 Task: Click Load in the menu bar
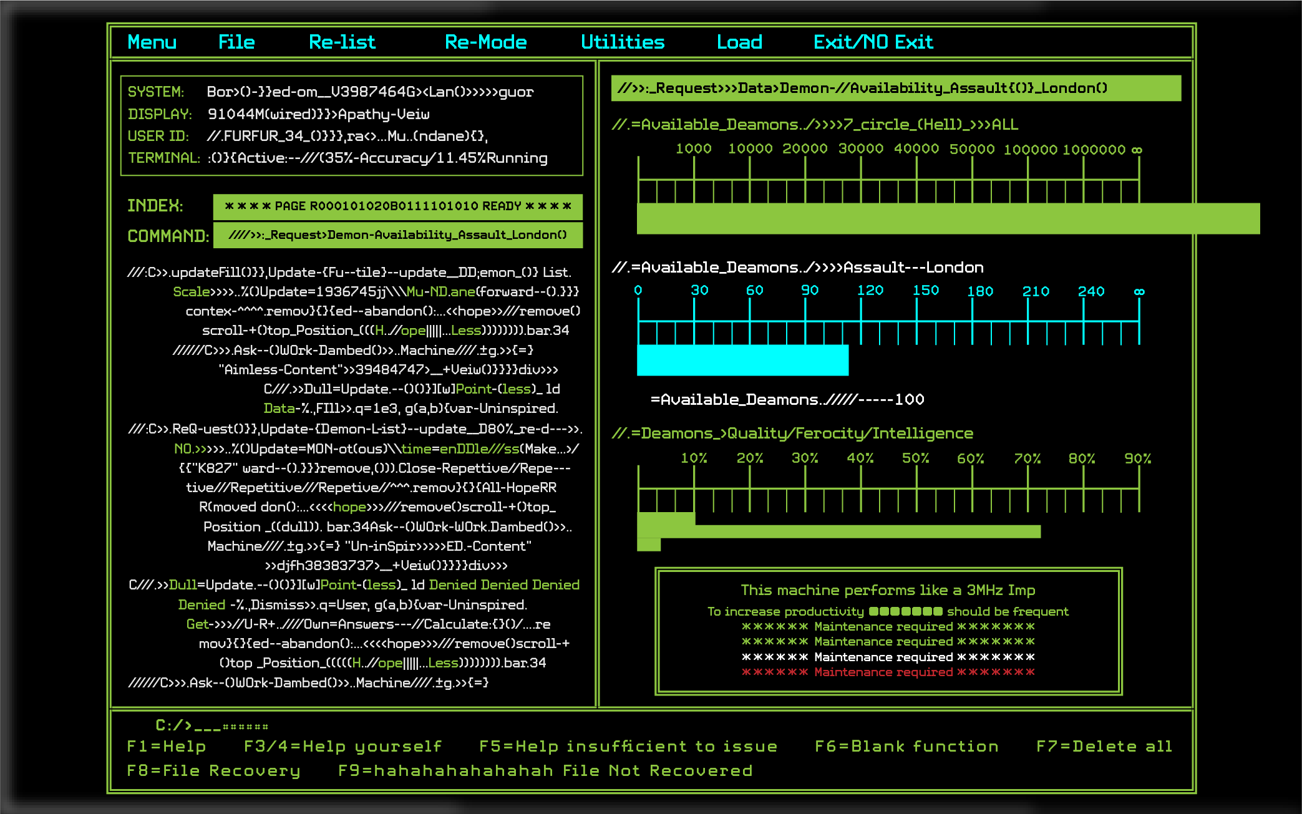(x=739, y=42)
